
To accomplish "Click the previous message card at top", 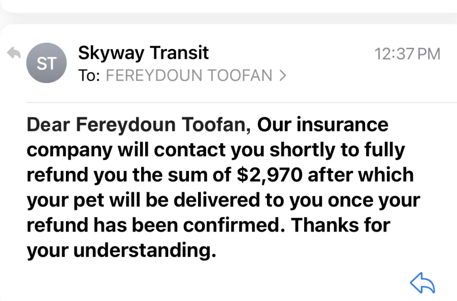I will click(228, 6).
